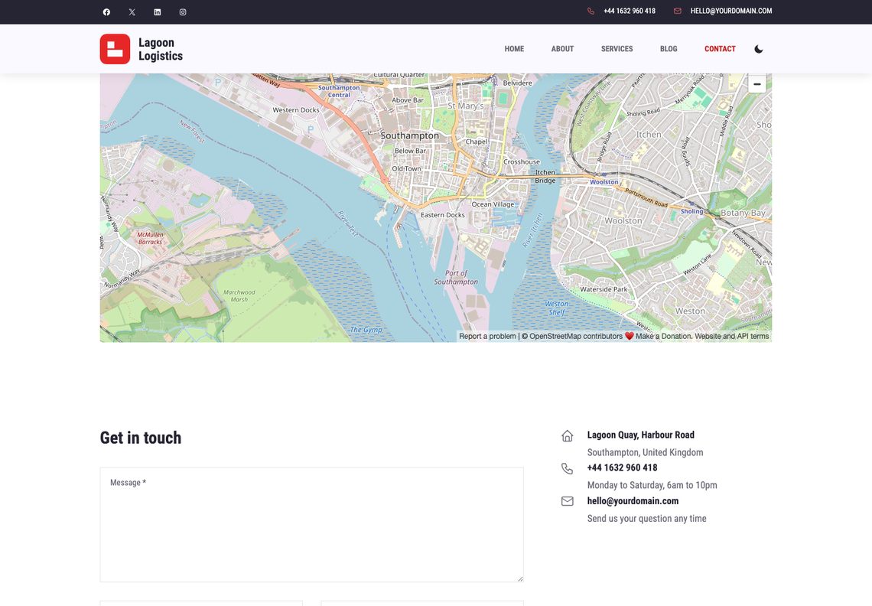Click the bold hello@yourdomain.com link
Image resolution: width=872 pixels, height=606 pixels.
633,501
